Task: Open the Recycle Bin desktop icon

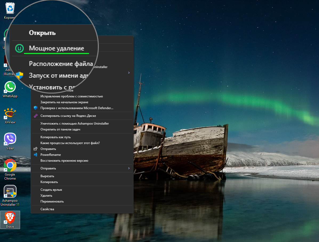Action: tap(10, 11)
